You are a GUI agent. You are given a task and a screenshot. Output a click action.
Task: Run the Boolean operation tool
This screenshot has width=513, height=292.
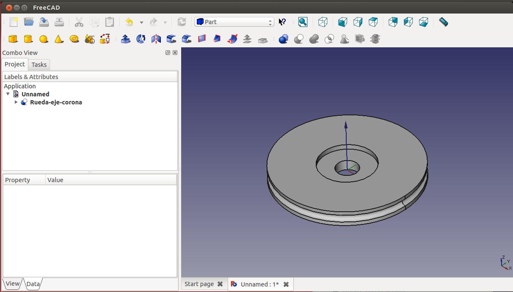point(284,39)
